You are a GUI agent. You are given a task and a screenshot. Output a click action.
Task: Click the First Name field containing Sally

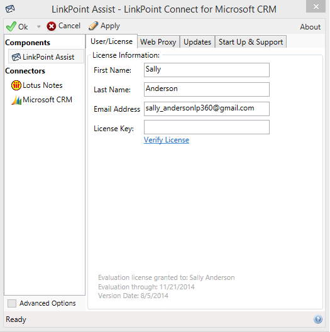click(x=207, y=70)
